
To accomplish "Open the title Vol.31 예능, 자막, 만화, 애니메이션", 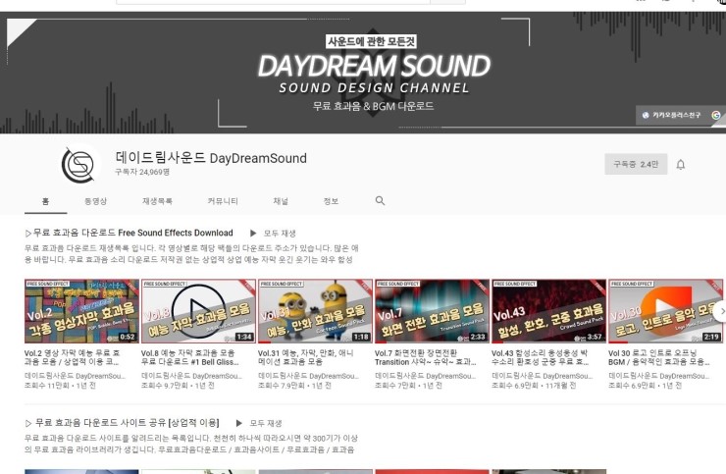I will 305,357.
